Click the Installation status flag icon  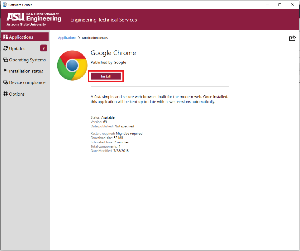click(5, 71)
